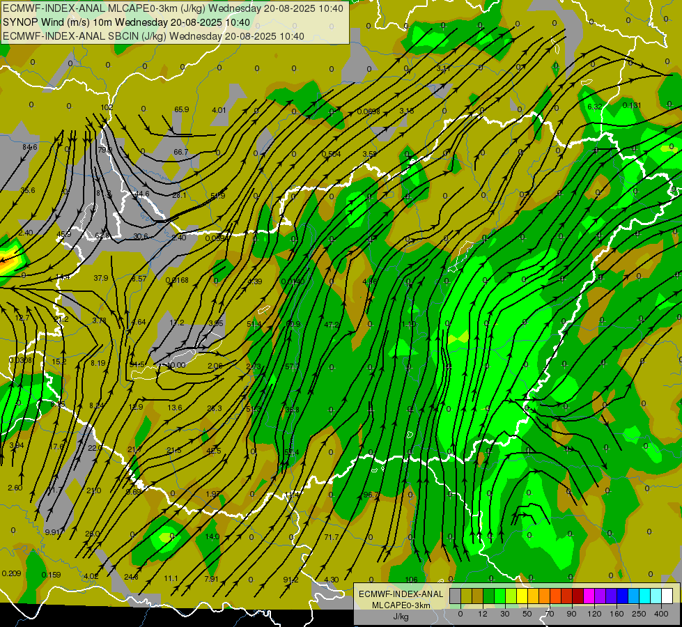Click the map value '71.7'
The image size is (682, 627).
coord(332,537)
